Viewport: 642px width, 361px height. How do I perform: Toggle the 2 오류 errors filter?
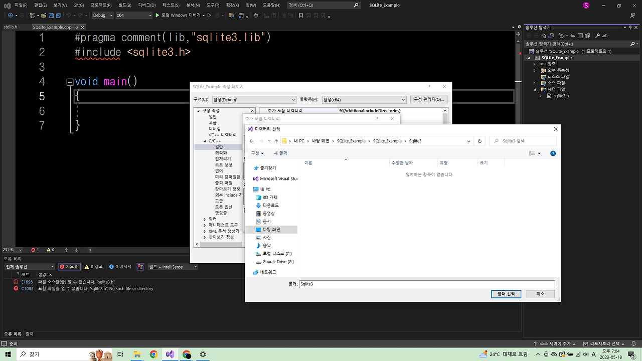(x=70, y=266)
